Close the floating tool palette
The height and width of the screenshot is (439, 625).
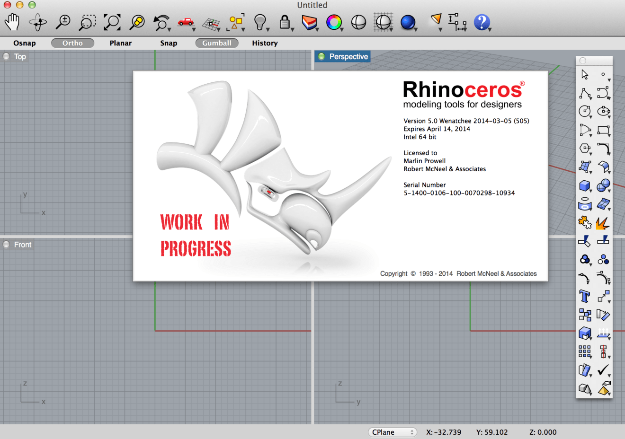[583, 61]
